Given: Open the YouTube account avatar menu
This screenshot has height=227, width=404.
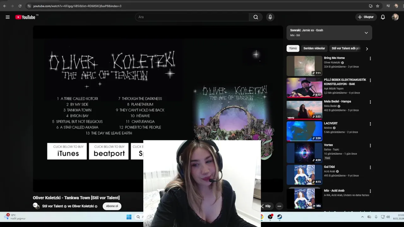Looking at the screenshot, I should pos(395,17).
